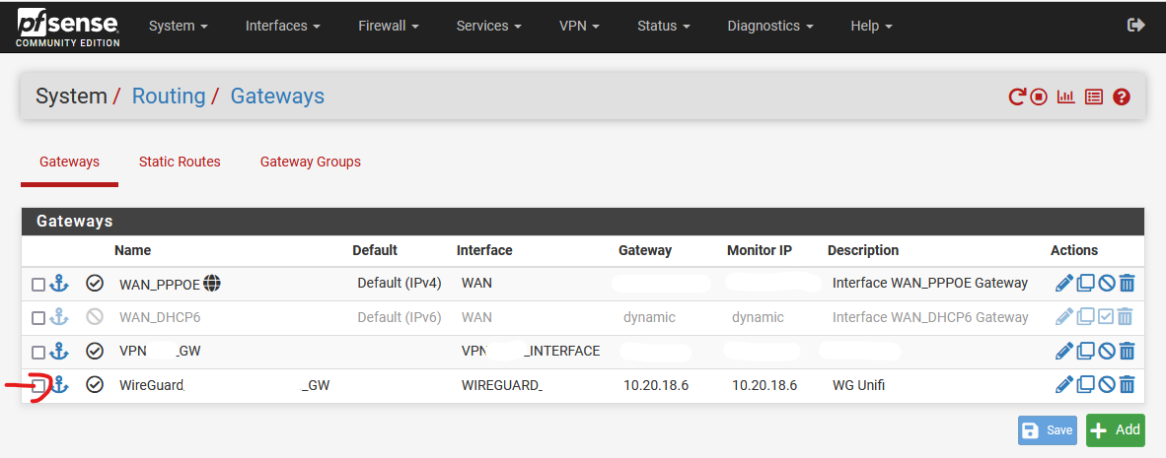Delete the WireGuard gateway with trash icon
The width and height of the screenshot is (1166, 458).
coord(1128,384)
